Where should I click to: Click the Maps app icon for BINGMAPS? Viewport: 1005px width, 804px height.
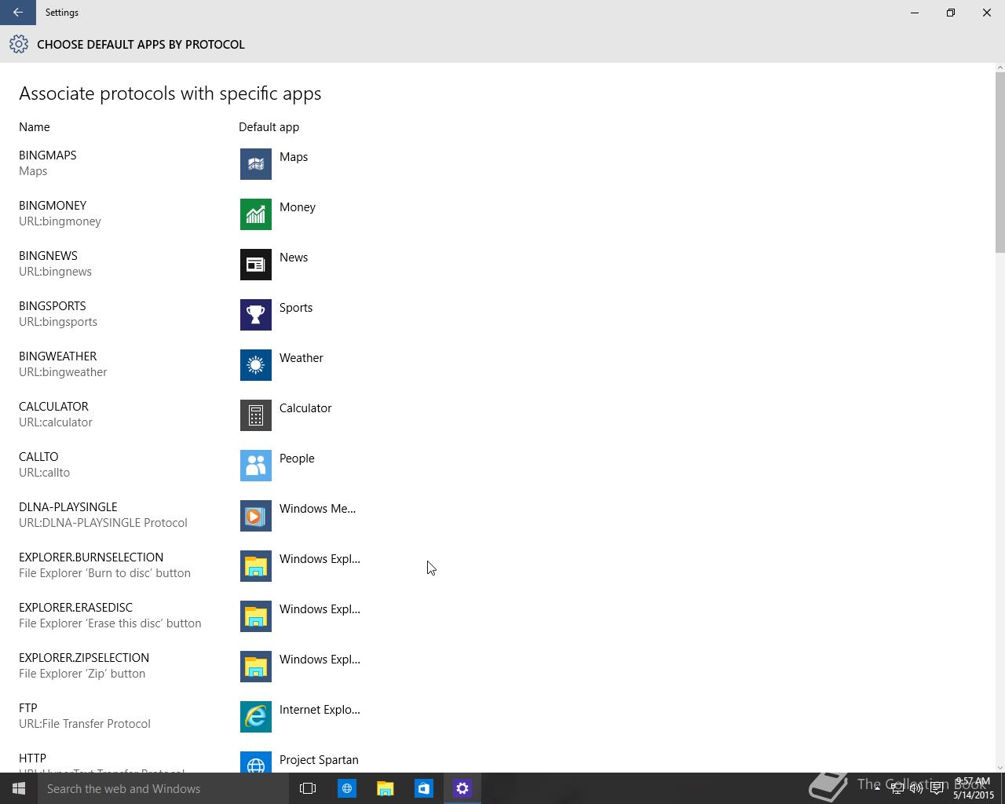coord(256,164)
